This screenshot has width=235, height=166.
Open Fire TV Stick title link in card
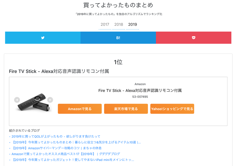140,90
